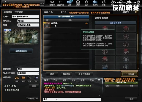The image size is (142, 102).
Task: Add the monitor upgrade skill plugin
Action: (x=105, y=59)
